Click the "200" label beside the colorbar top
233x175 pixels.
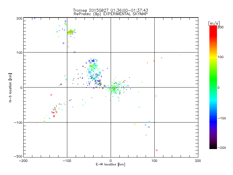click(220, 27)
